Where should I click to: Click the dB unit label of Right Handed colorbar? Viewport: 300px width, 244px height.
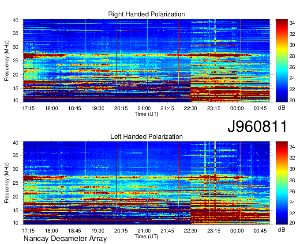[281, 108]
